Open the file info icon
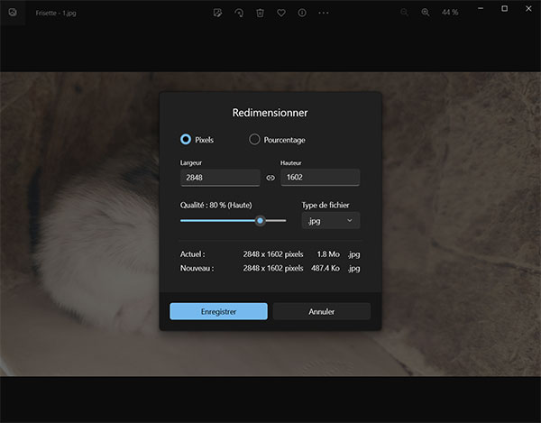This screenshot has width=541, height=423. coord(302,13)
